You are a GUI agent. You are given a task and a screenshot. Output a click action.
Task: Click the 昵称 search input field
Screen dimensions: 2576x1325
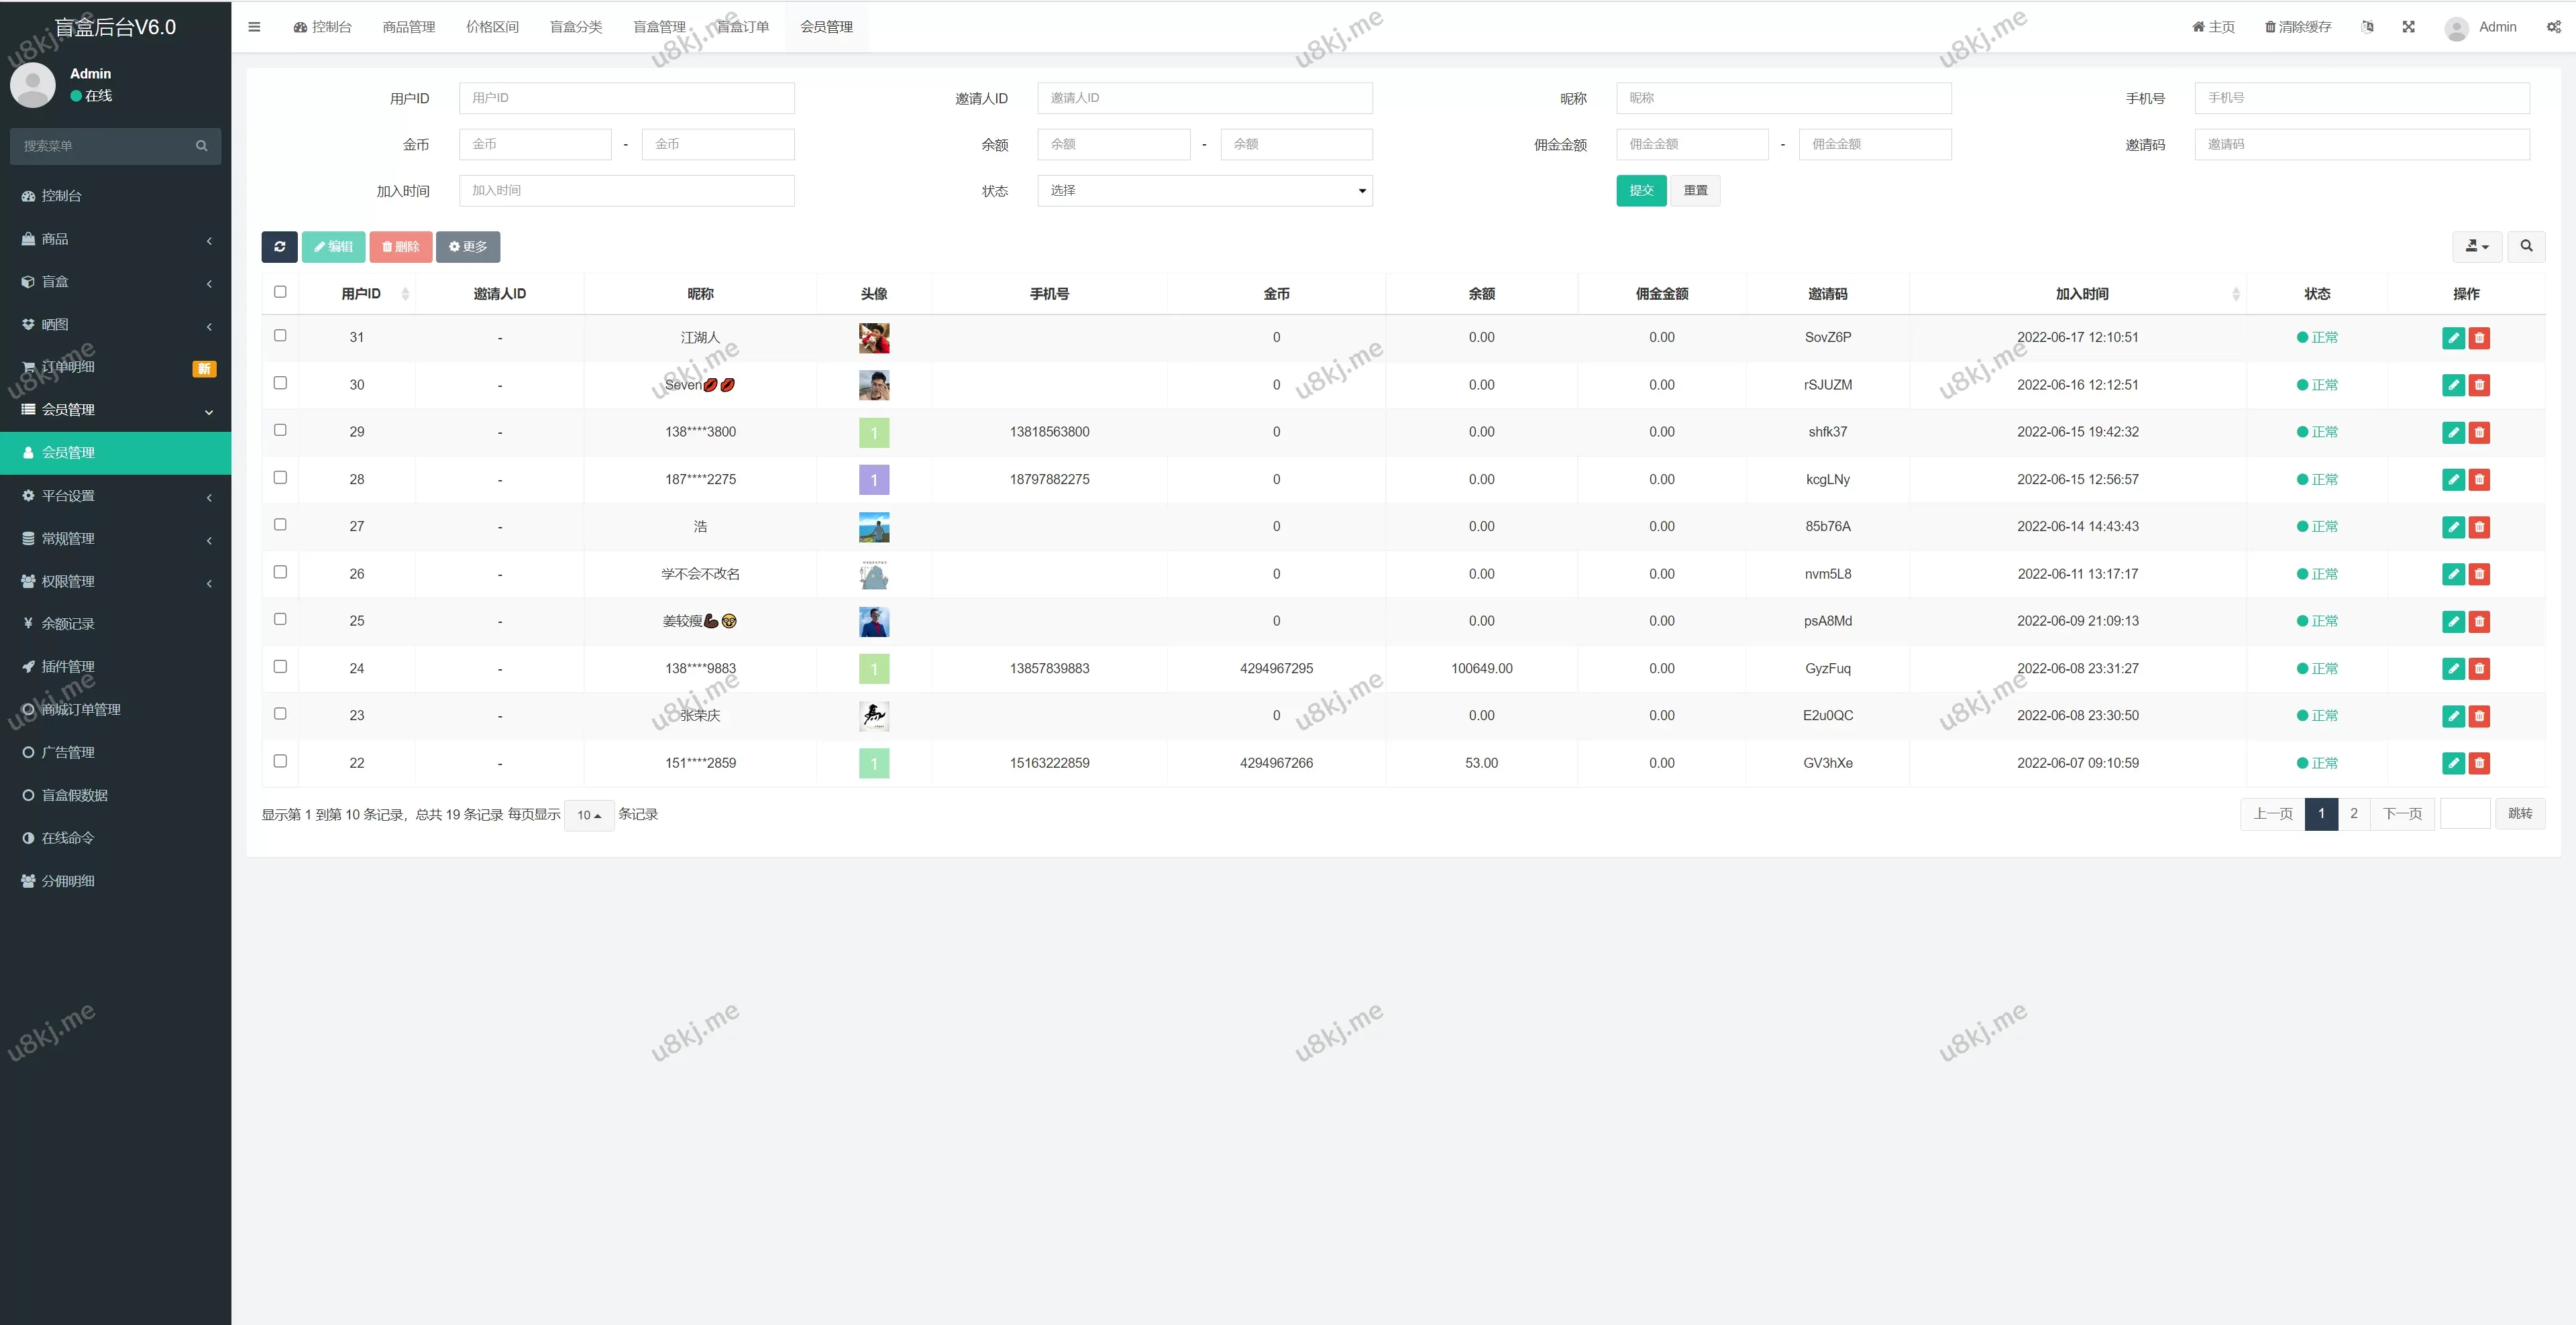click(1783, 98)
